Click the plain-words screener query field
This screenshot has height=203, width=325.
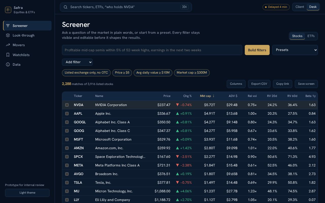pyautogui.click(x=152, y=50)
